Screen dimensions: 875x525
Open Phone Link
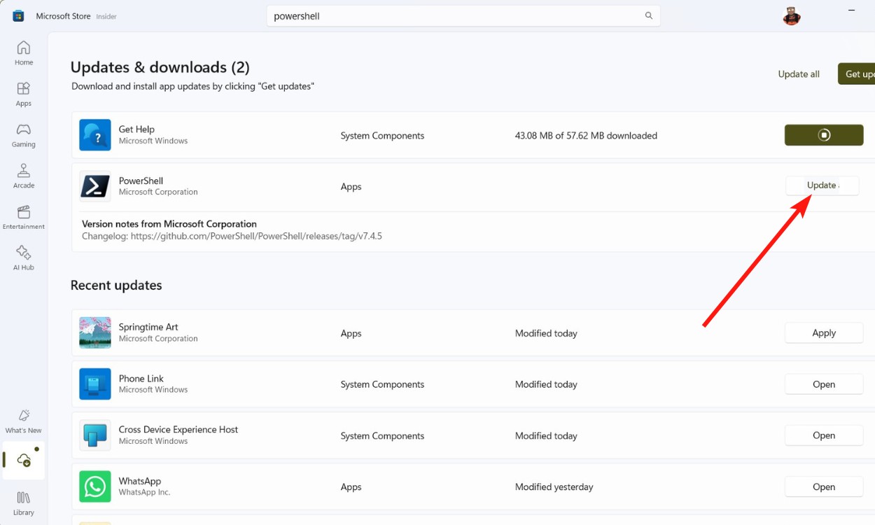point(824,384)
